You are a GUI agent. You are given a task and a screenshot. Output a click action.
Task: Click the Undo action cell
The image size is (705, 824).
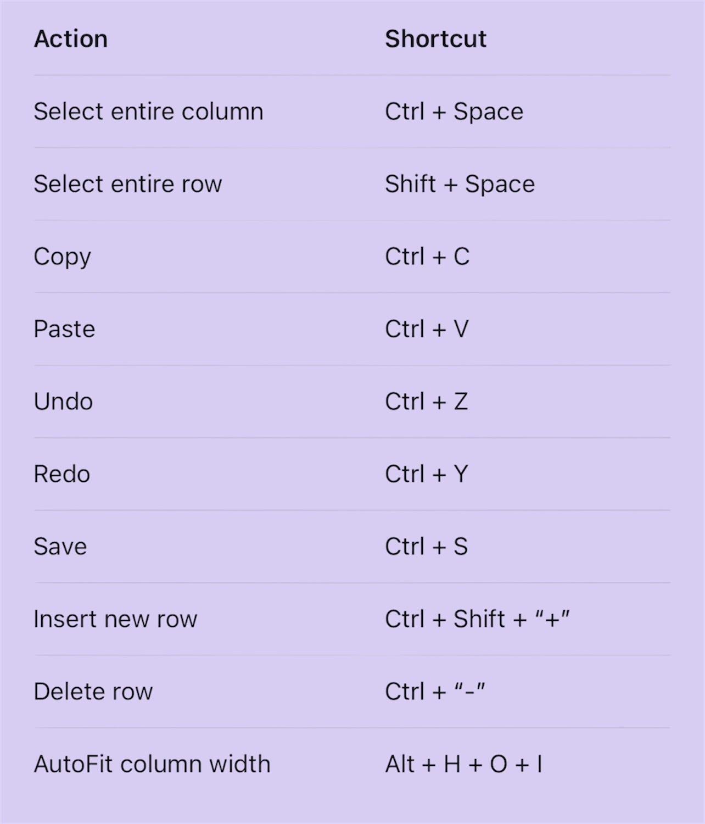click(64, 402)
